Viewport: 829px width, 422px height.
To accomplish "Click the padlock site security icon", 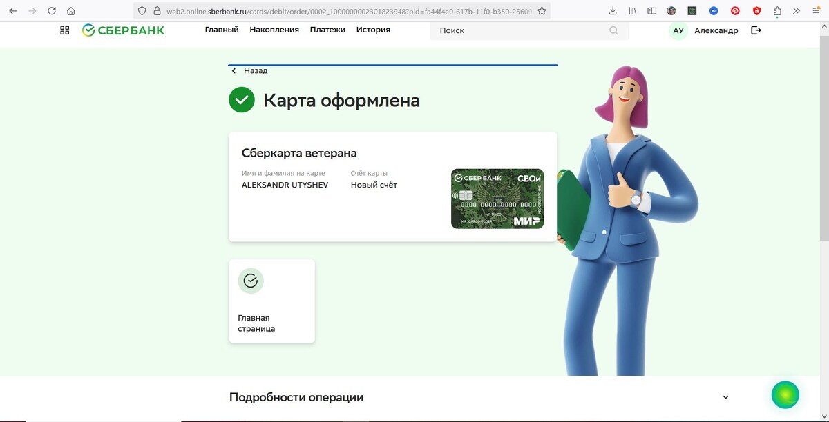I will 157,11.
